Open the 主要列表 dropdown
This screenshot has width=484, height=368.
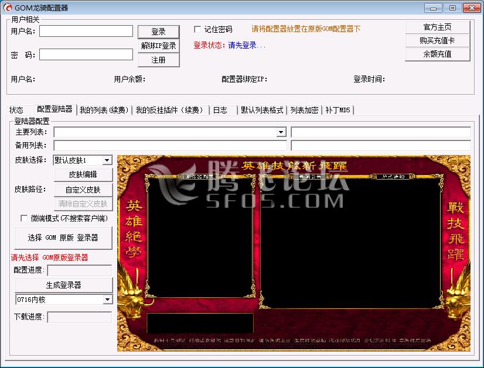281,132
